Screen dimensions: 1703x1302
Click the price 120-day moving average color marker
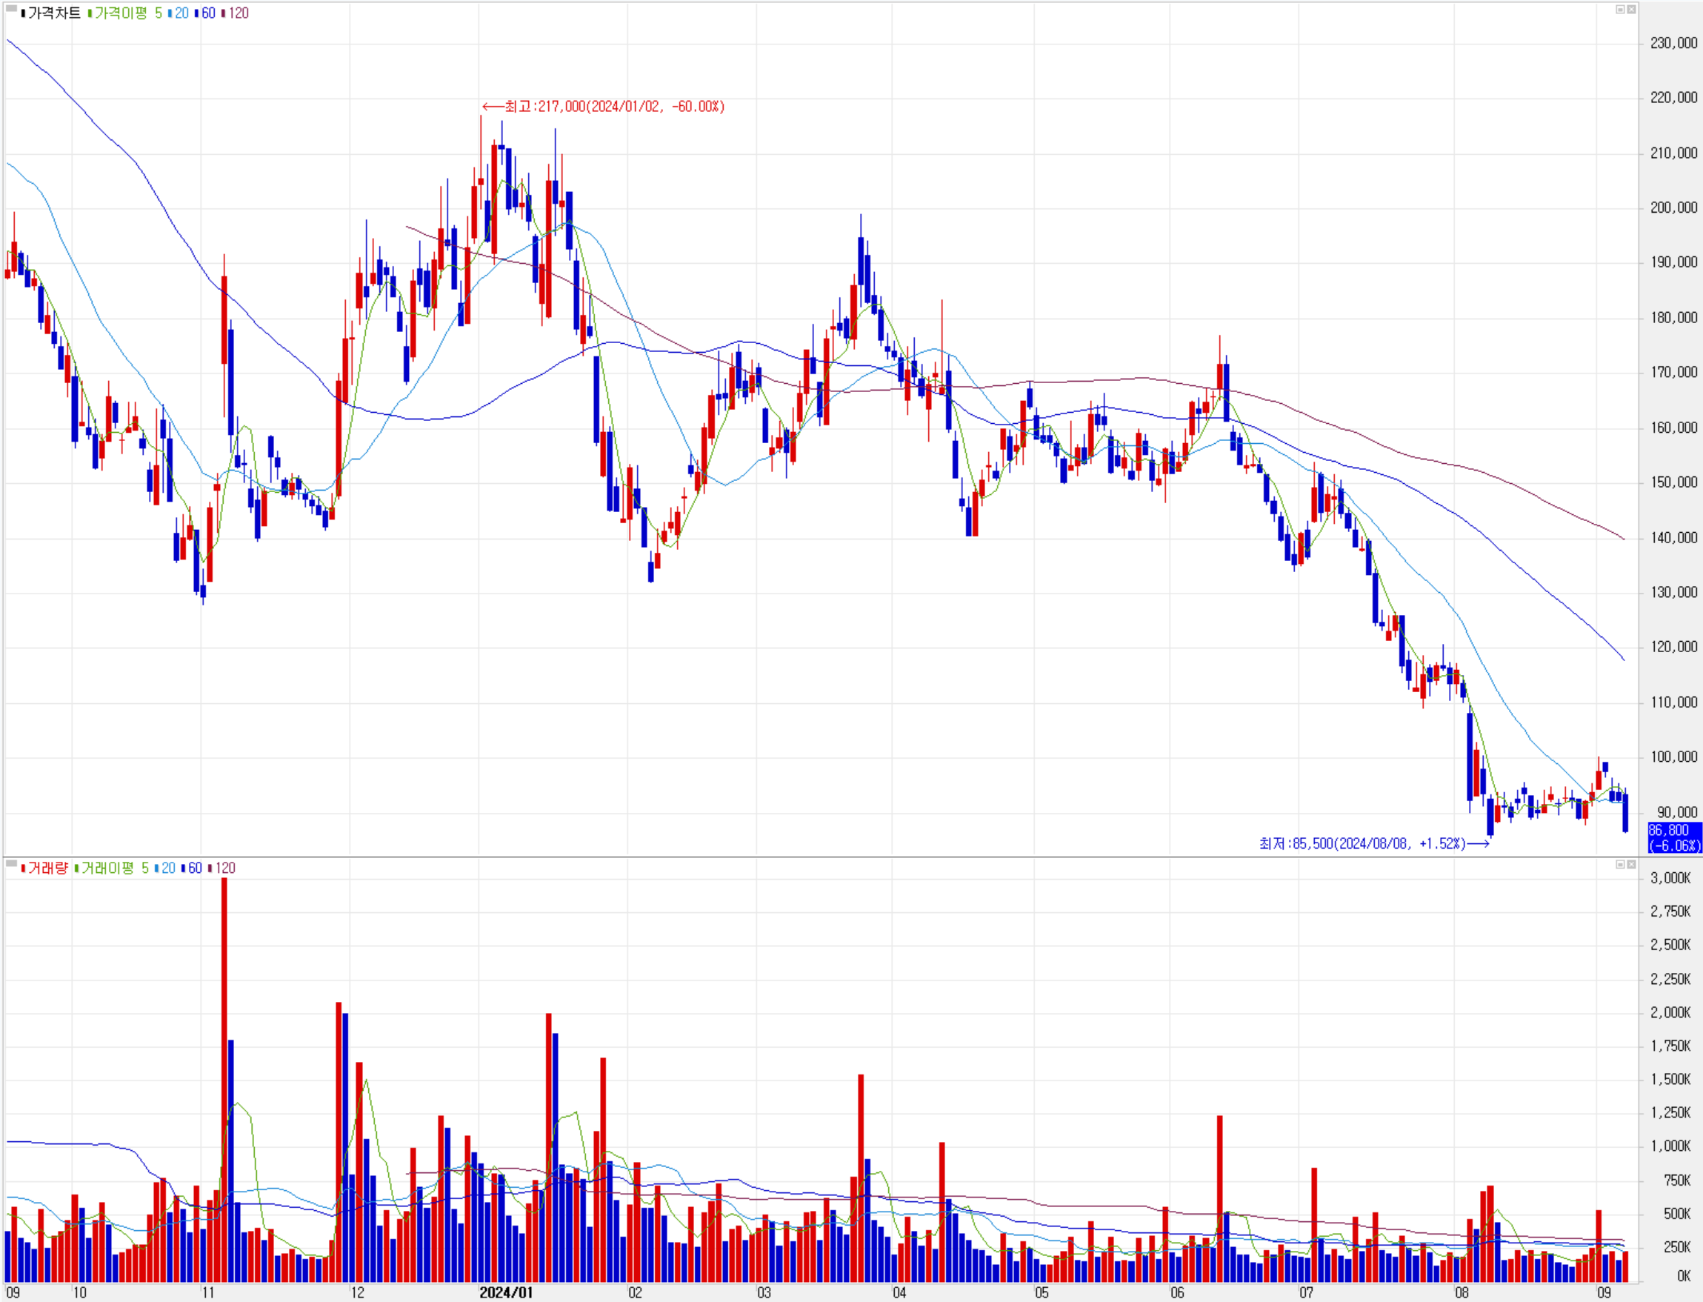[x=224, y=13]
